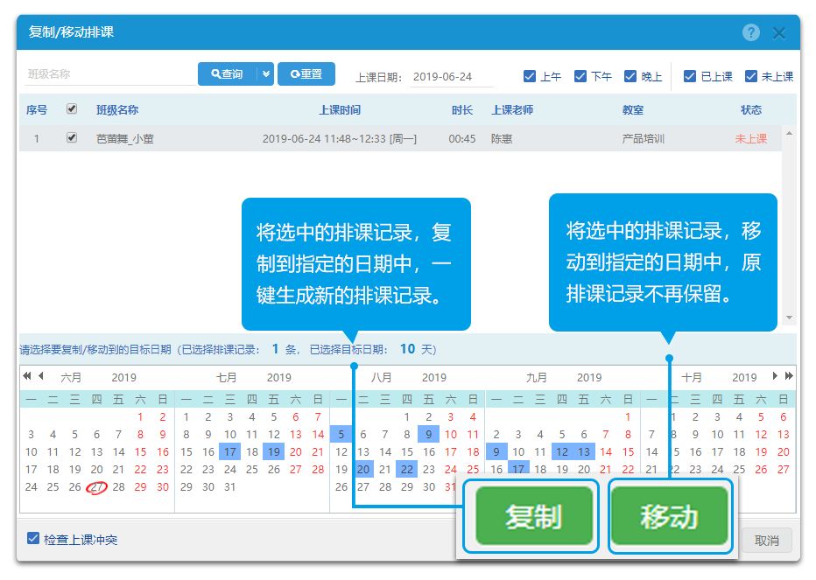The height and width of the screenshot is (580, 816).
Task: Jump to next year in calendar
Action: tap(789, 376)
